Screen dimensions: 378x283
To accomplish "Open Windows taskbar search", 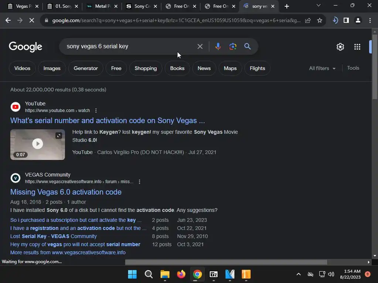I will (x=148, y=274).
